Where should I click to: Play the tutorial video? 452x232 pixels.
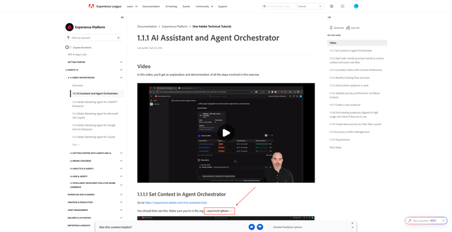[226, 133]
